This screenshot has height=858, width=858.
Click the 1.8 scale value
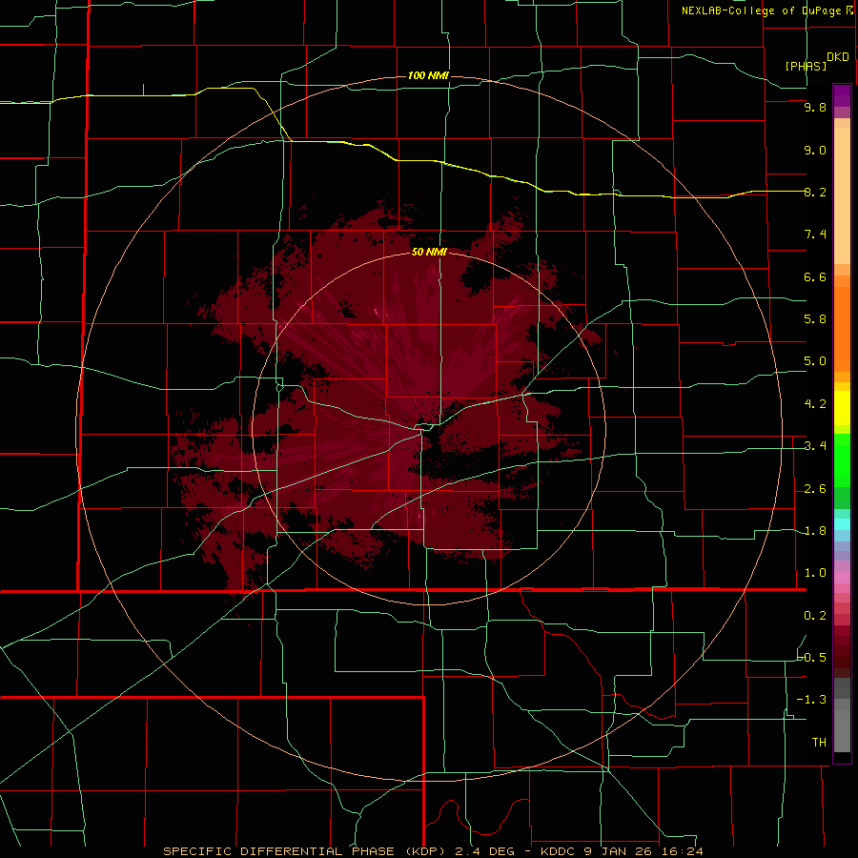815,531
